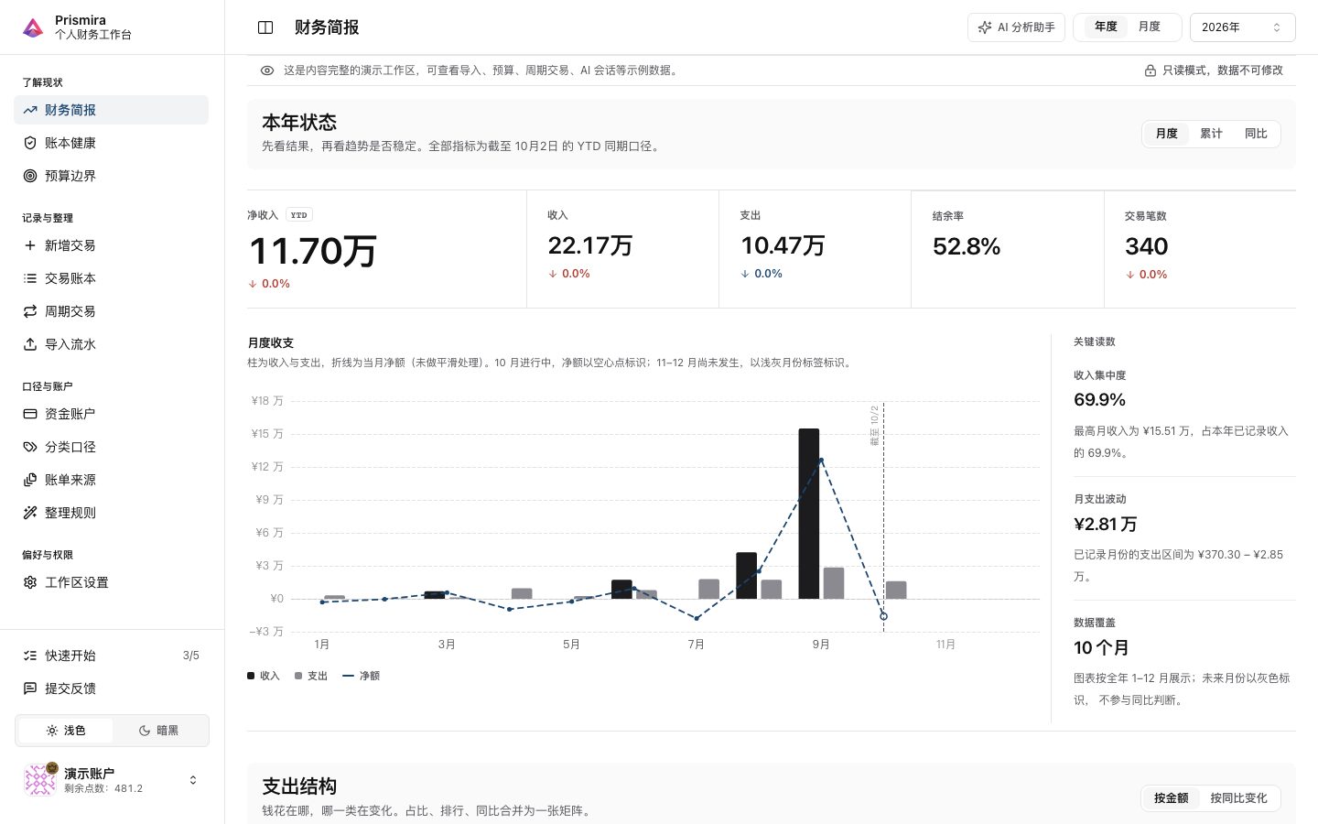Click the 演示账户 avatar thumbnail
The width and height of the screenshot is (1318, 824).
[x=40, y=780]
